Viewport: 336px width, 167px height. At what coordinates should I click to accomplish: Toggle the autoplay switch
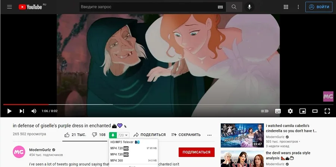click(x=265, y=111)
